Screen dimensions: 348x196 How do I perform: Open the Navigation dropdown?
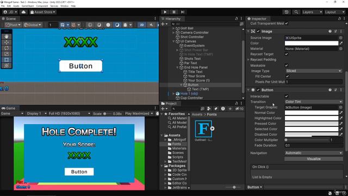click(x=314, y=153)
